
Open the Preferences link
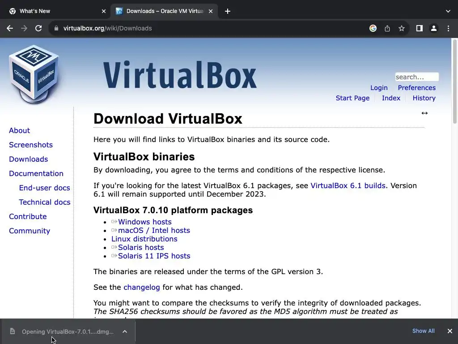[x=416, y=88]
